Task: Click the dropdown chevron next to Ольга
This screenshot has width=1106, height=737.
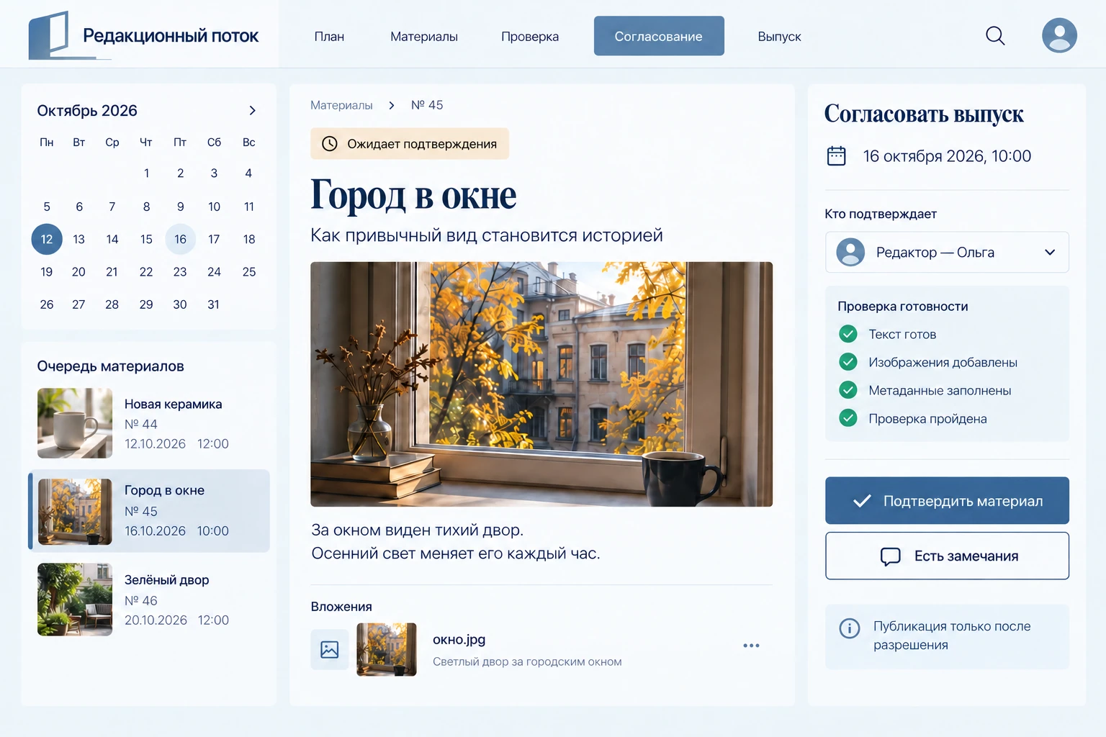Action: [1049, 252]
